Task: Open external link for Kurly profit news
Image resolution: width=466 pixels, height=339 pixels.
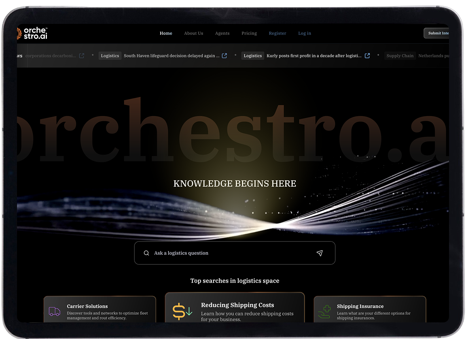Action: coord(367,55)
